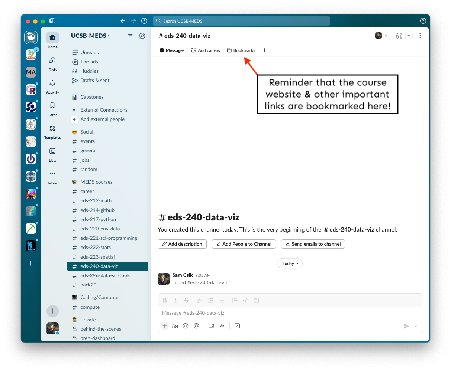Record an audio clip microphone icon

222,326
